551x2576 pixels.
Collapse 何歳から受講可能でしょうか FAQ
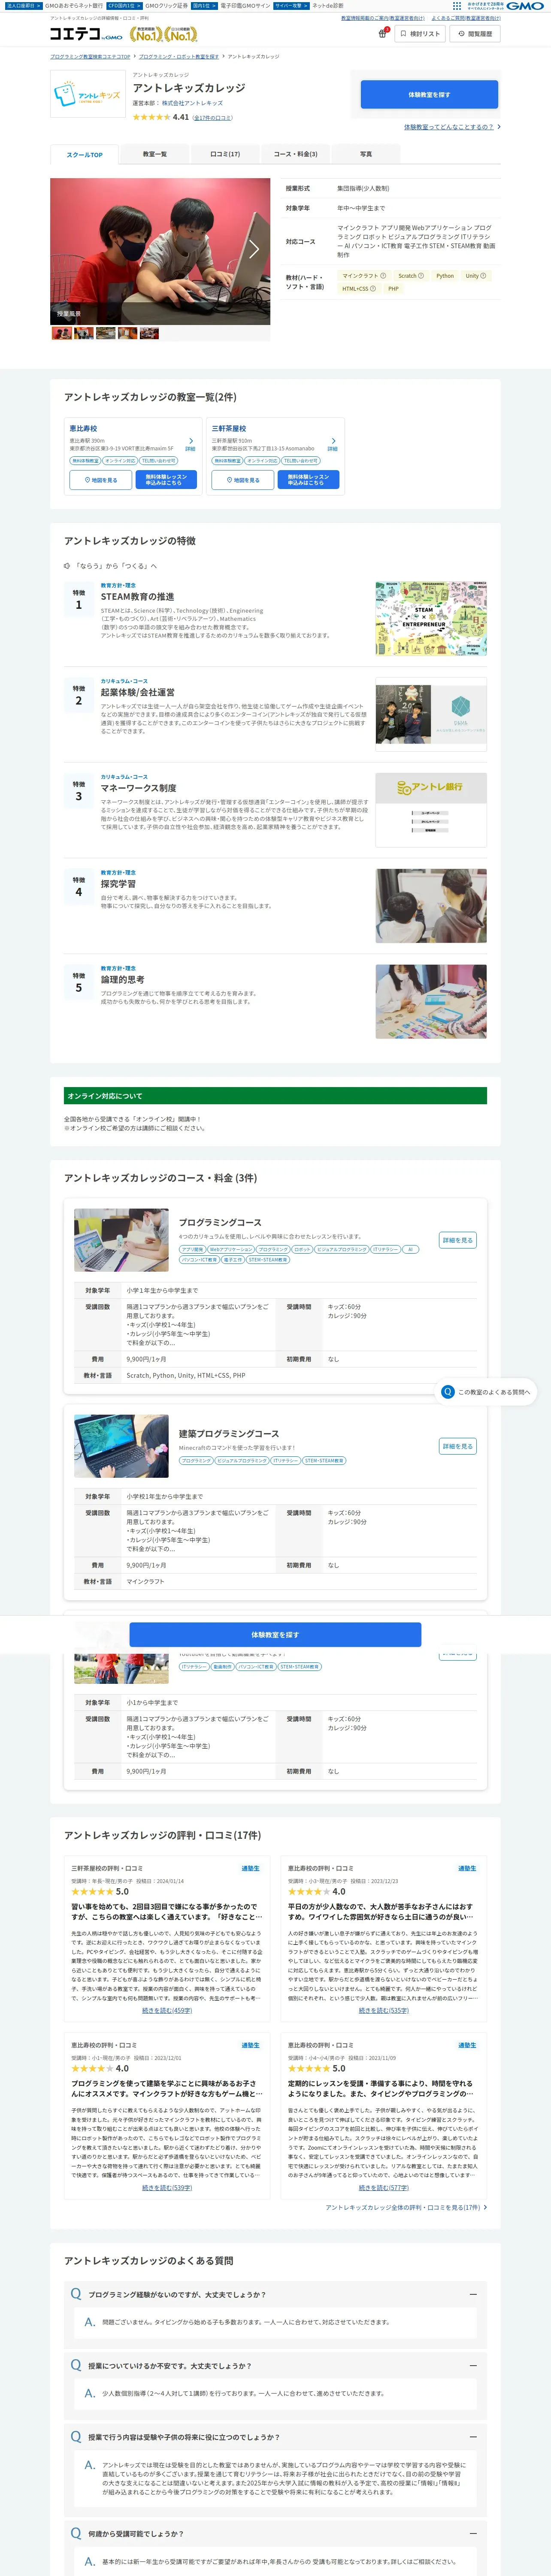(473, 2533)
